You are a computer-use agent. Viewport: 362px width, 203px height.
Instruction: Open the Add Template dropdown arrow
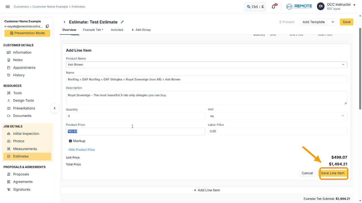click(x=333, y=22)
